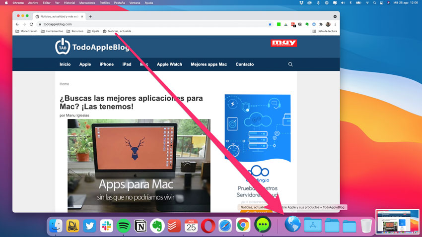Open a new Chrome tab with plus
The image size is (422, 237).
[90, 16]
